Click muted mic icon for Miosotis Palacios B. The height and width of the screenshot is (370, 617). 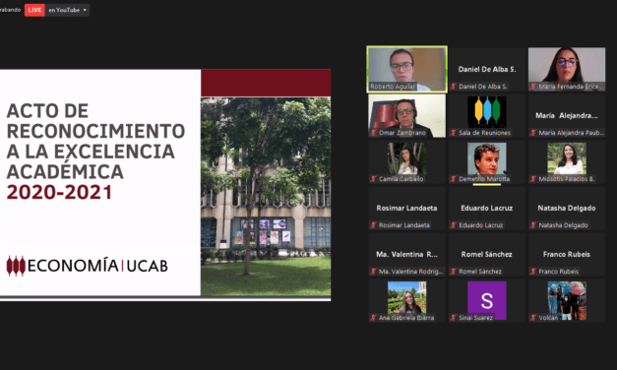533,179
